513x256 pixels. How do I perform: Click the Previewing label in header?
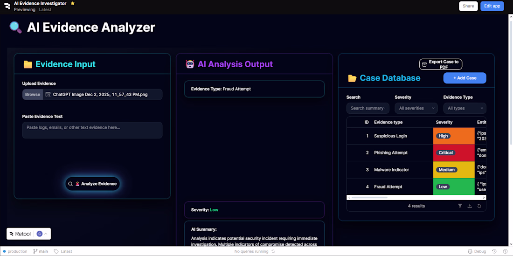[25, 9]
